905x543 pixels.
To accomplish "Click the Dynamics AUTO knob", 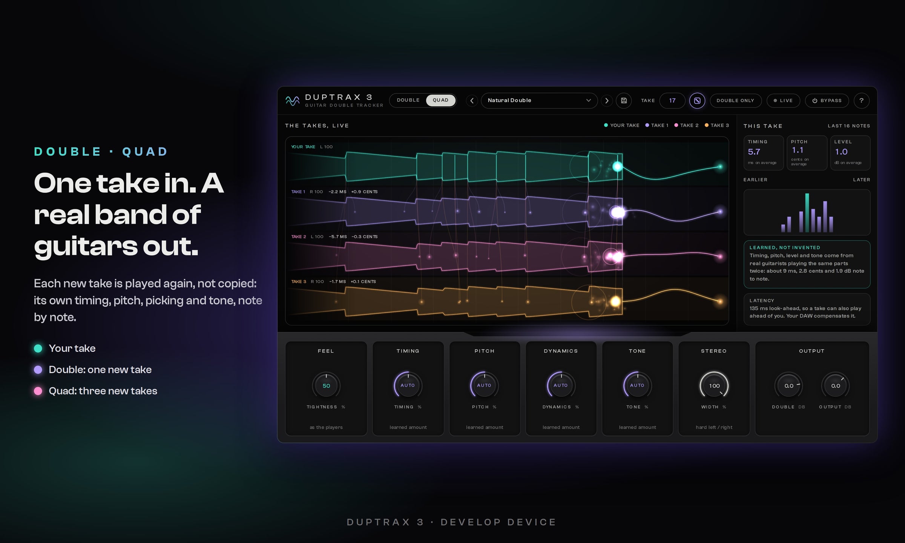I will 561,385.
